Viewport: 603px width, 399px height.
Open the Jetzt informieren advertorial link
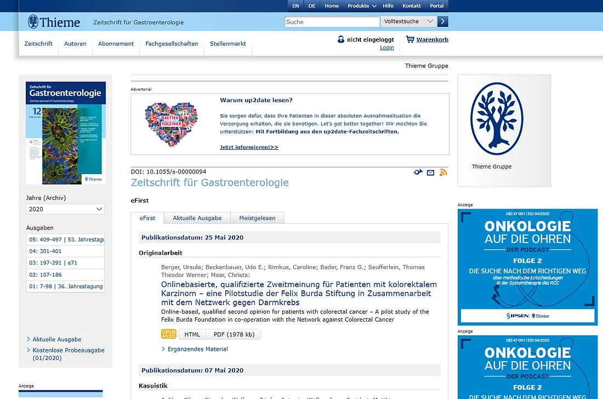pyautogui.click(x=249, y=147)
